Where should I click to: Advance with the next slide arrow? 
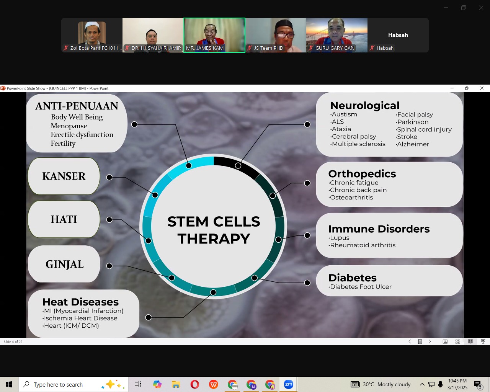tap(430, 341)
